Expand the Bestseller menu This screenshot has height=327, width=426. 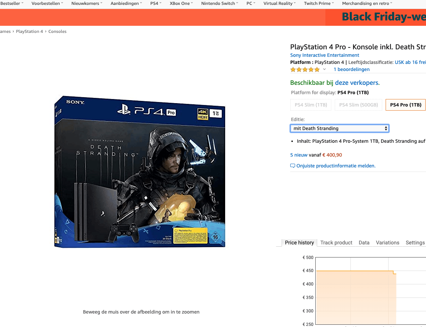click(12, 3)
